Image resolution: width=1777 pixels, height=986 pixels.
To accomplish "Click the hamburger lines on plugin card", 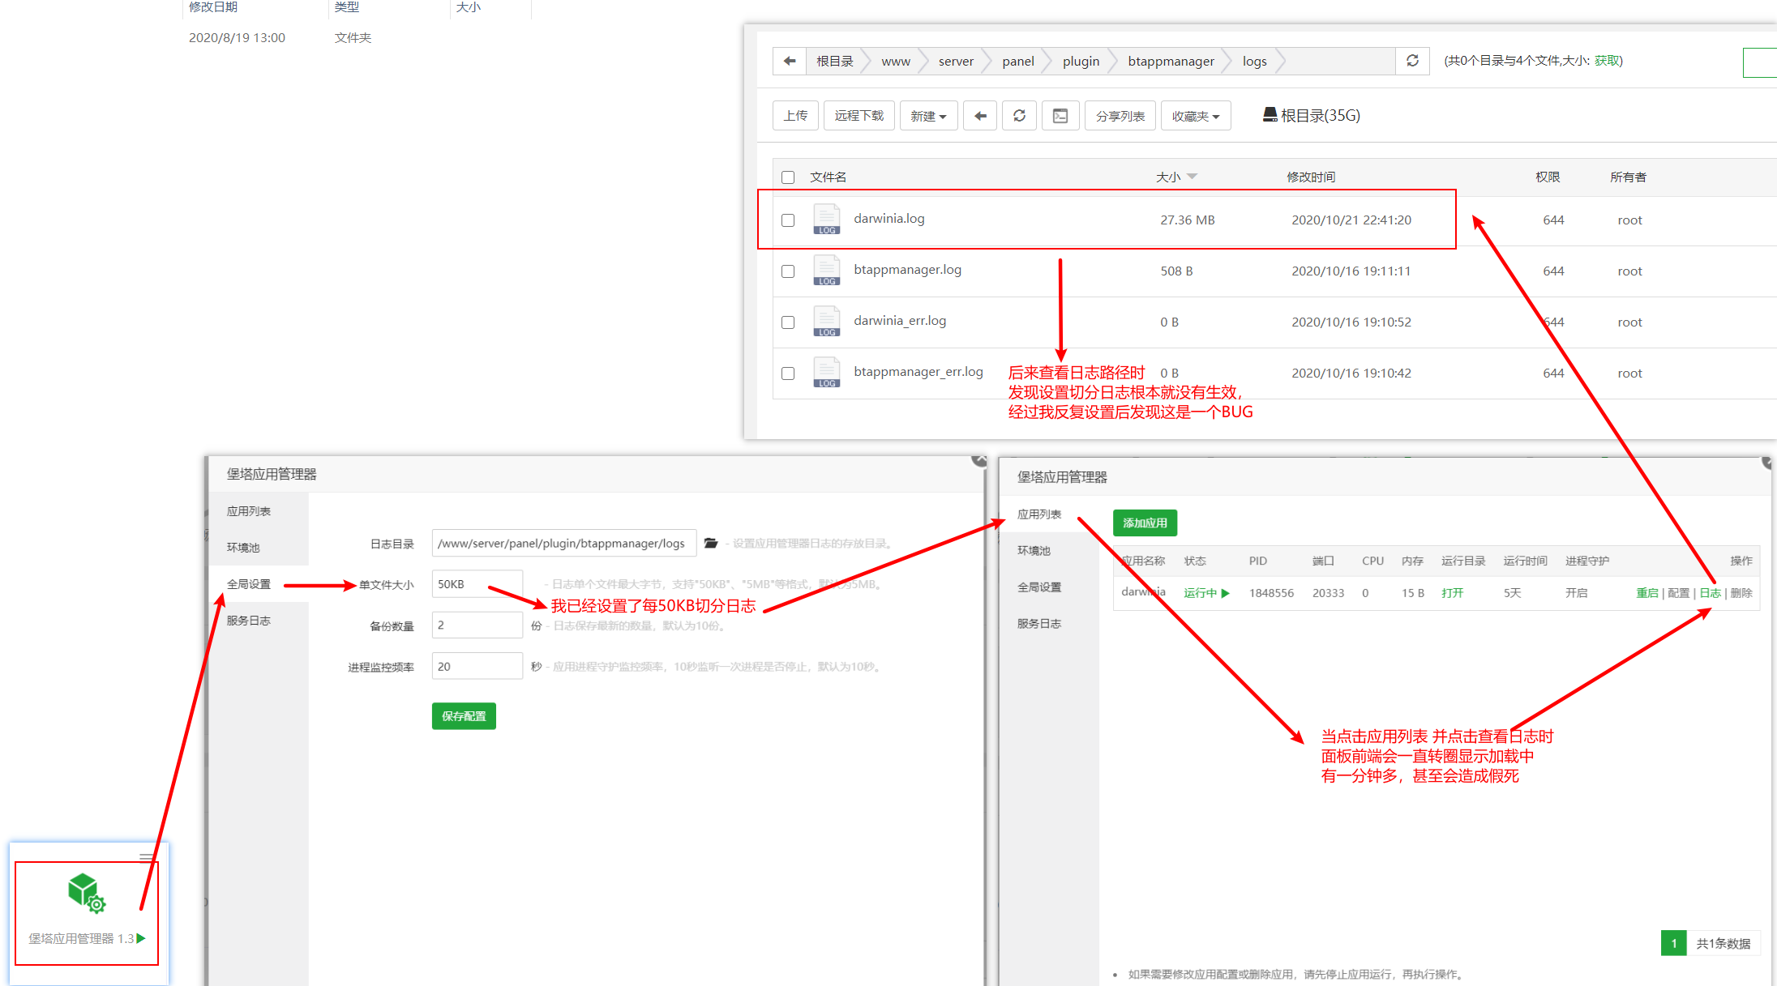I will point(147,856).
